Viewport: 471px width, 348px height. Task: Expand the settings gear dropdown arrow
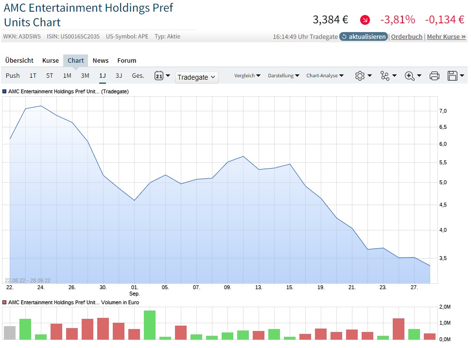(370, 76)
